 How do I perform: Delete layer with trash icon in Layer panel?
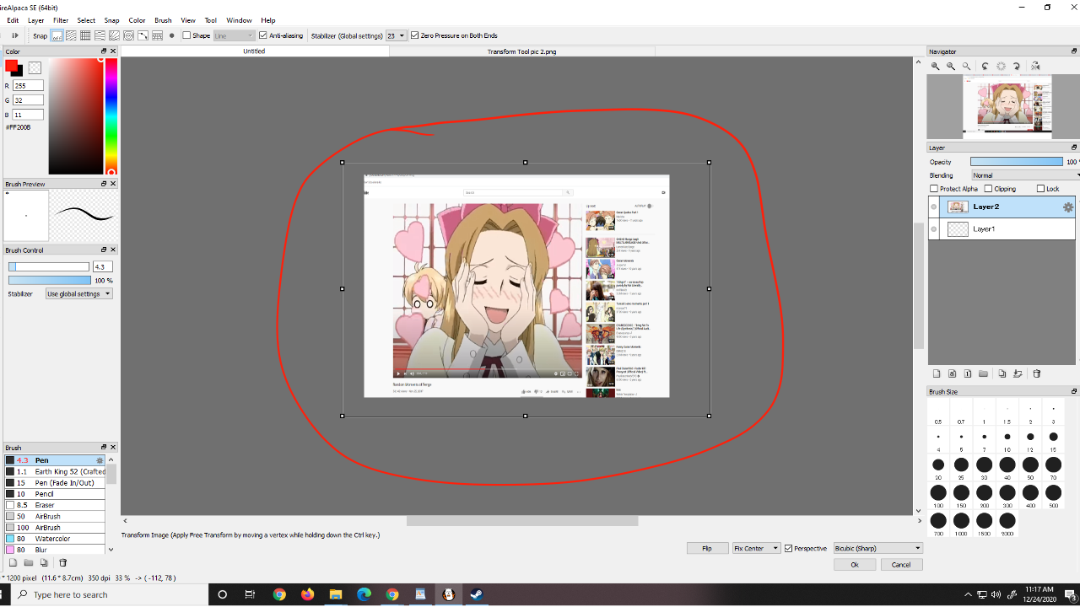pos(1037,373)
